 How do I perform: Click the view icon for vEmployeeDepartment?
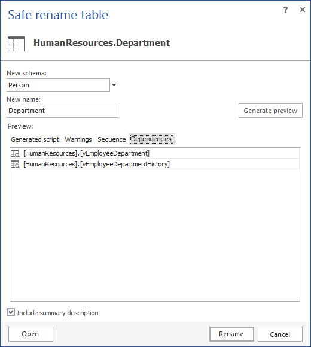pos(16,153)
